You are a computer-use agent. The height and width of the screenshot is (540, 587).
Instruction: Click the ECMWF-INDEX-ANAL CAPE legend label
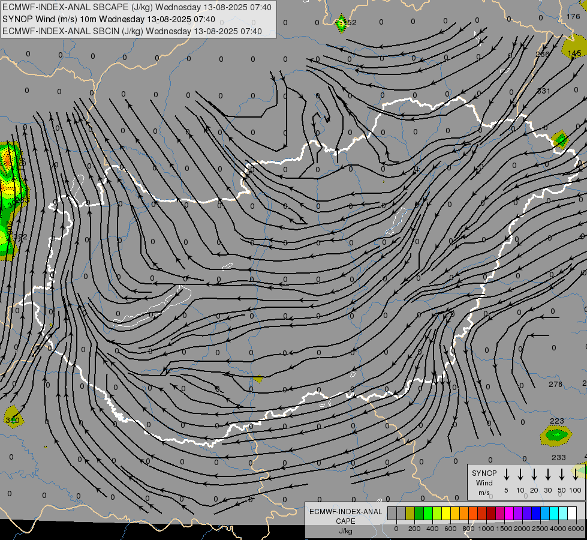click(x=345, y=516)
